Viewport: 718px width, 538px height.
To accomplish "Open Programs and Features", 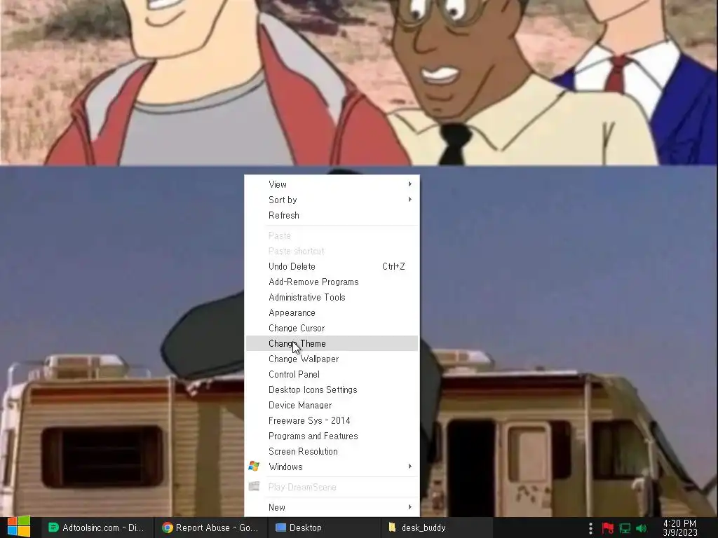I will tap(332, 436).
